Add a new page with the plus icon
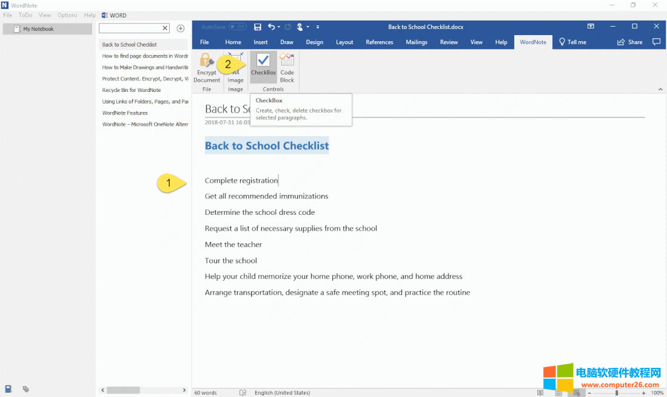 click(180, 28)
